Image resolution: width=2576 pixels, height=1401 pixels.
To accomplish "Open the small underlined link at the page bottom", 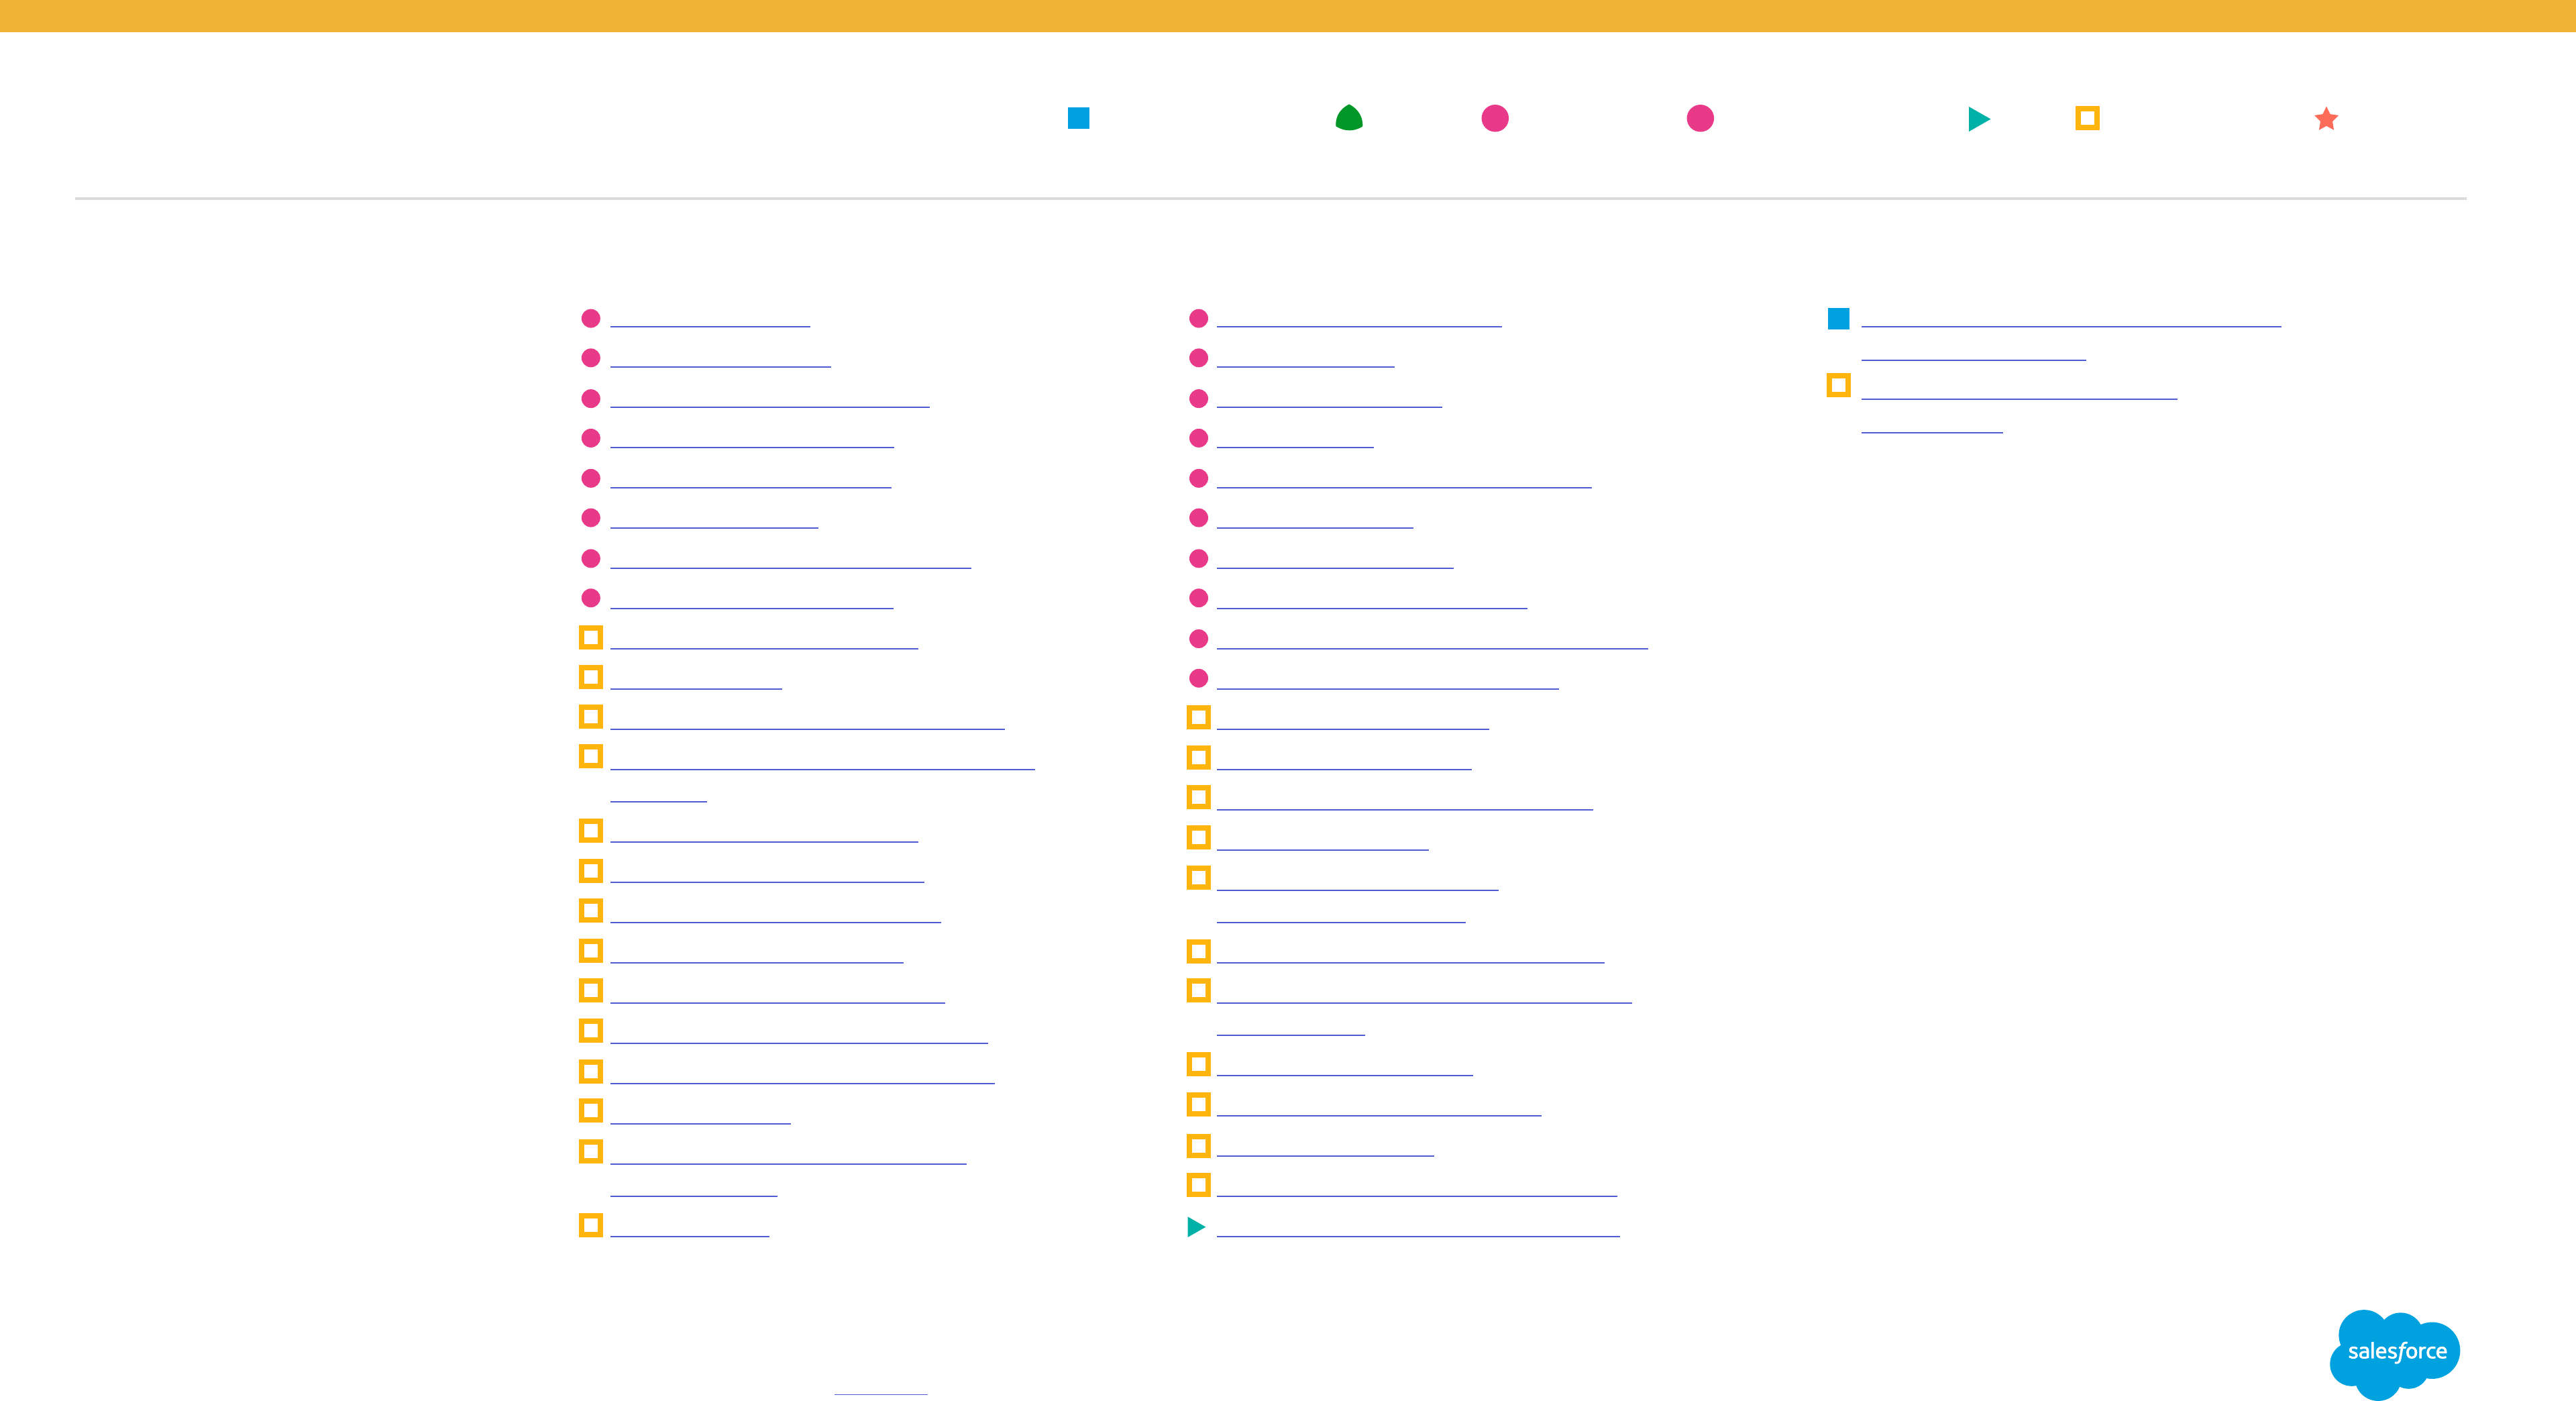I will click(880, 1387).
